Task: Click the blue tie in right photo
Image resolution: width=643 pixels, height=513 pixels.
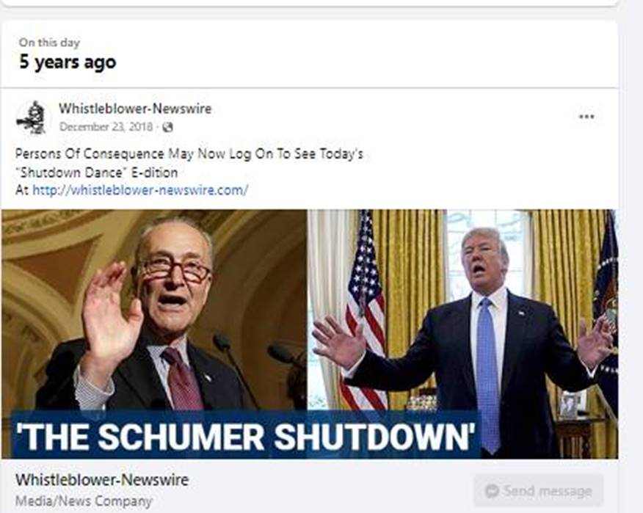Action: (487, 373)
